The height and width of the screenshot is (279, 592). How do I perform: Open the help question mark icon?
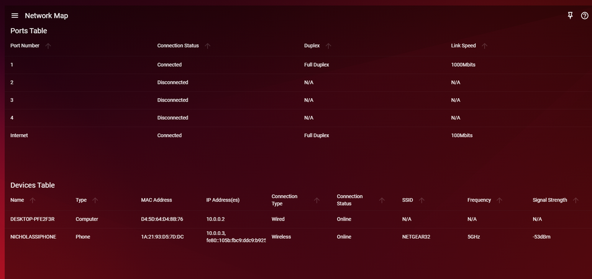click(x=584, y=16)
